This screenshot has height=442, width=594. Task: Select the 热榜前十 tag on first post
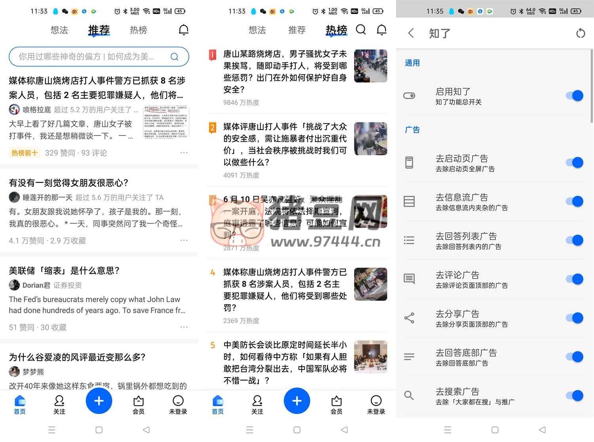(24, 153)
